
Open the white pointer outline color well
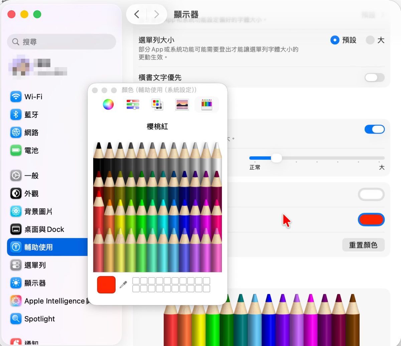[x=371, y=194]
